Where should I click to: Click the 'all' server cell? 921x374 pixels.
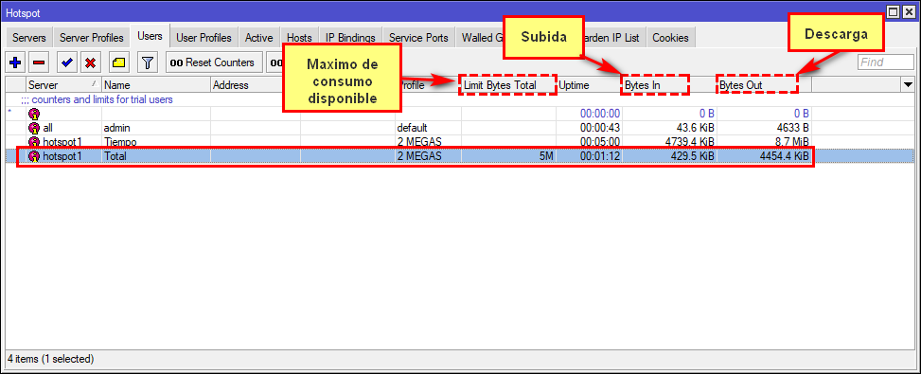63,128
